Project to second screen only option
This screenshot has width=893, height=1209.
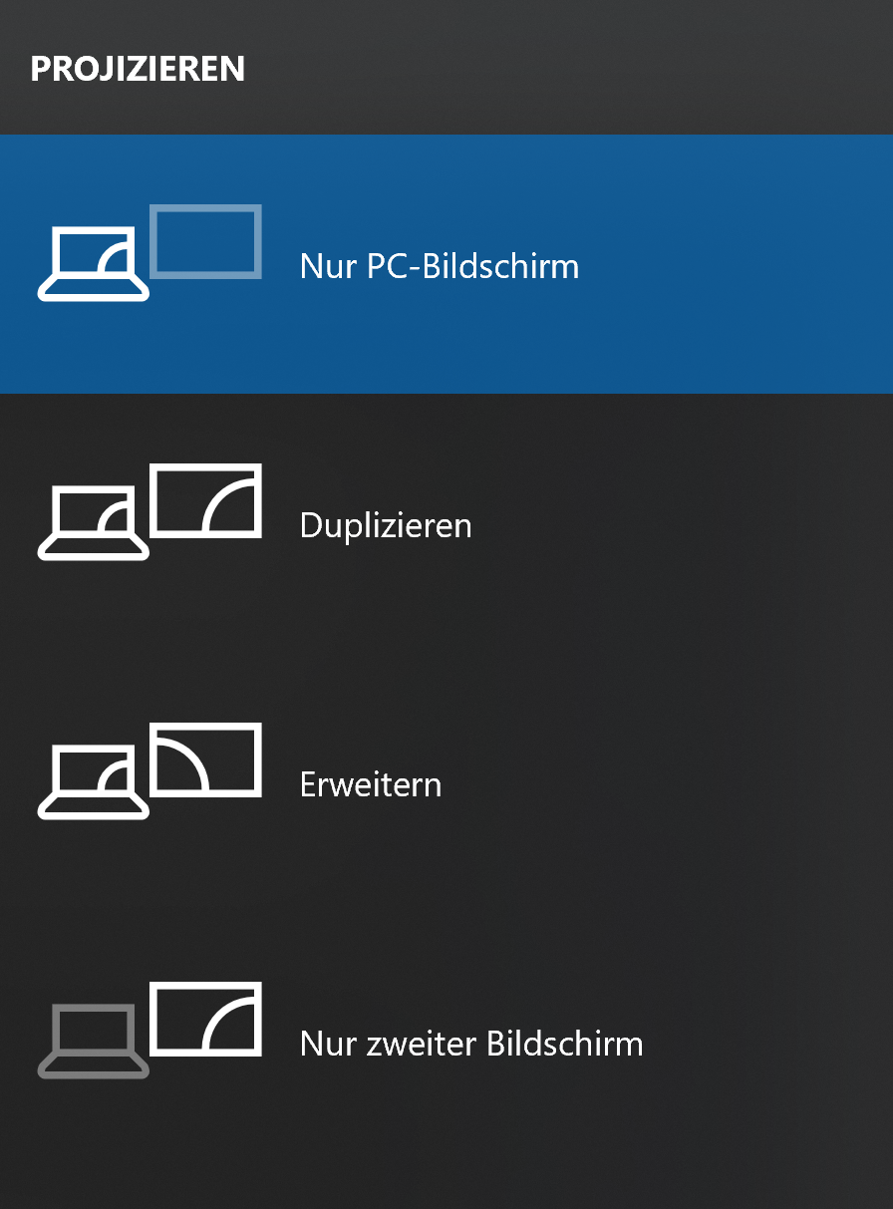click(x=446, y=1042)
